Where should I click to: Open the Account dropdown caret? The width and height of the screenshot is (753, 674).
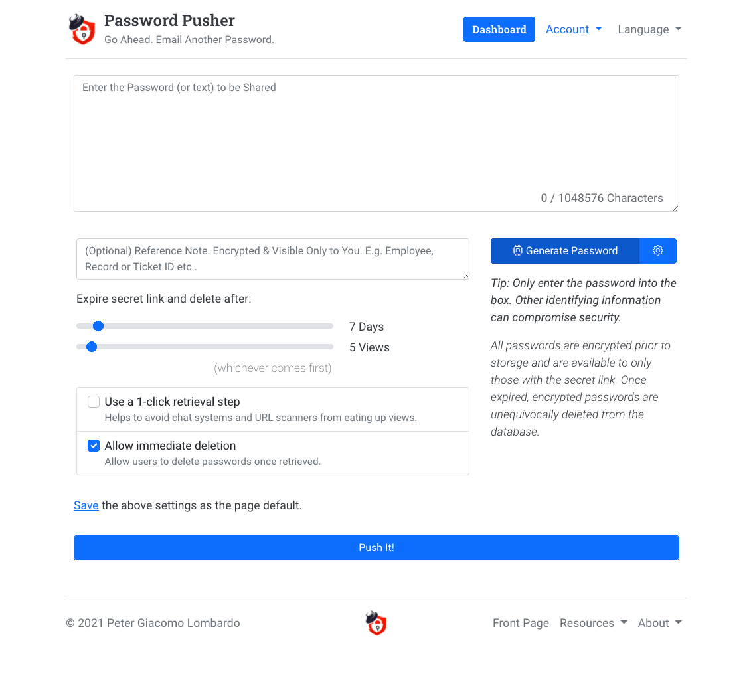point(598,29)
